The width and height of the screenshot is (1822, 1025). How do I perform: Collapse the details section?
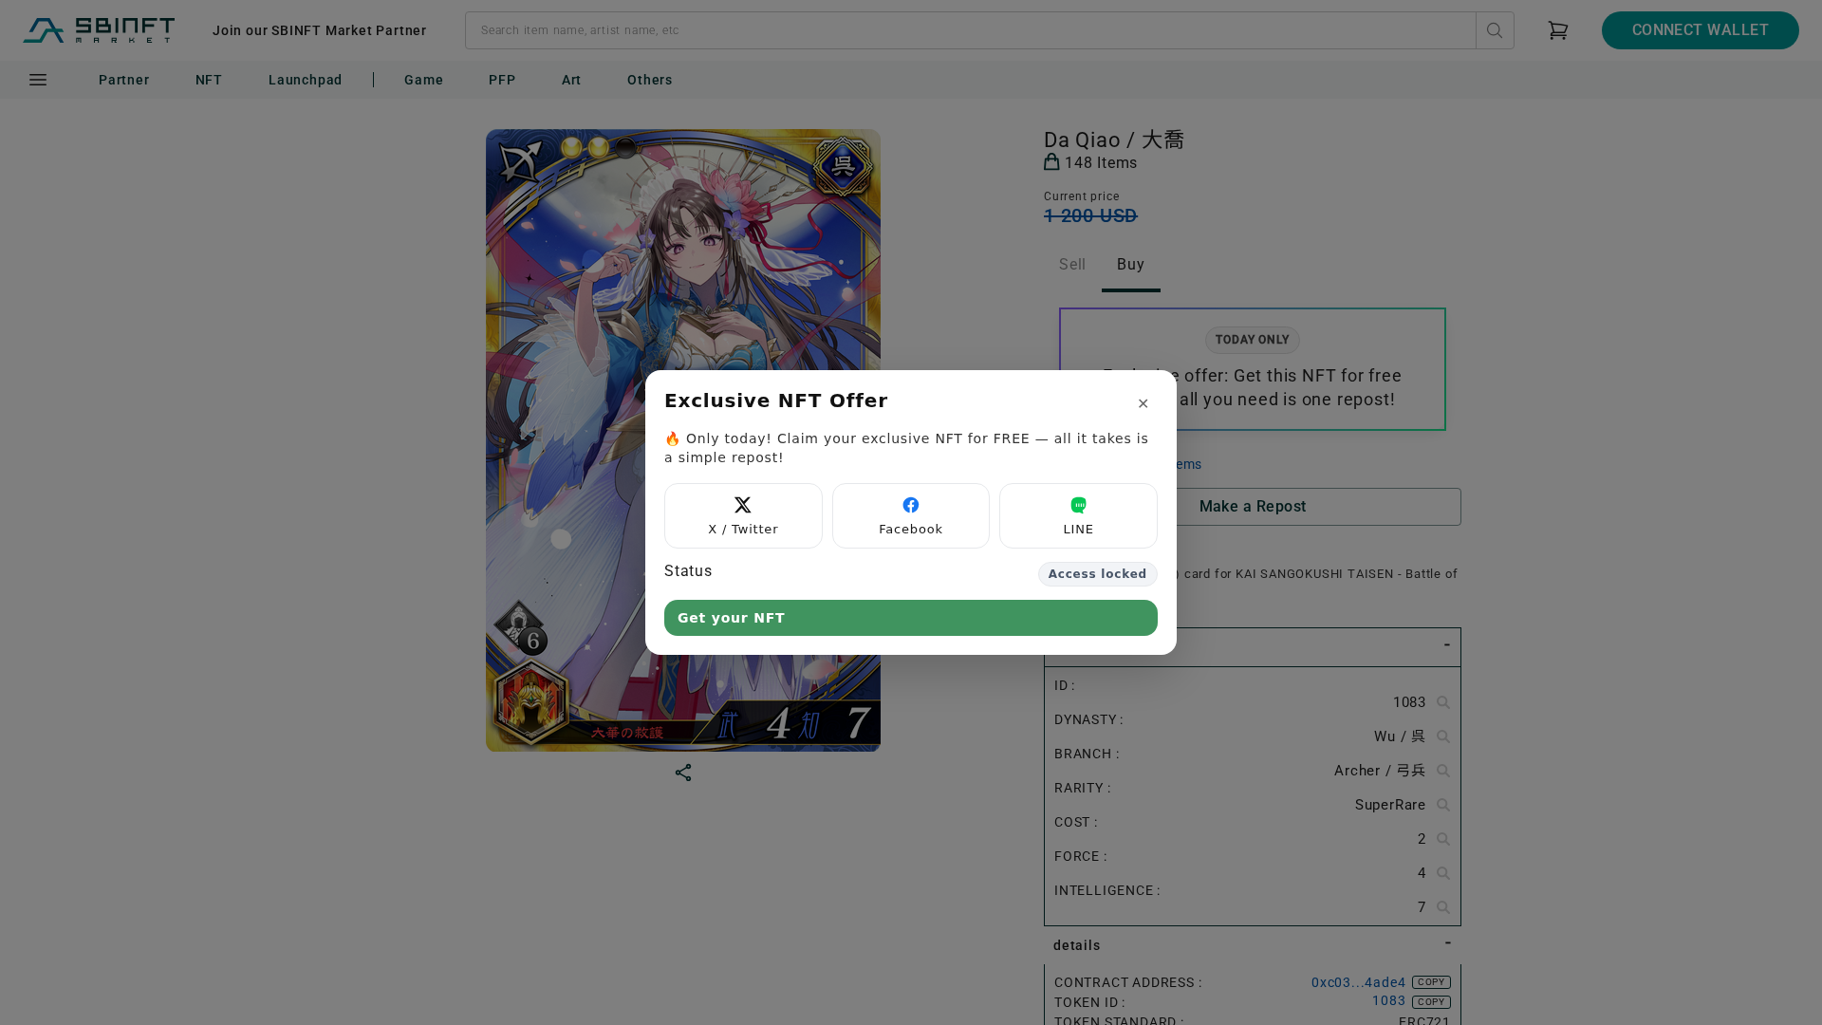[x=1447, y=943]
